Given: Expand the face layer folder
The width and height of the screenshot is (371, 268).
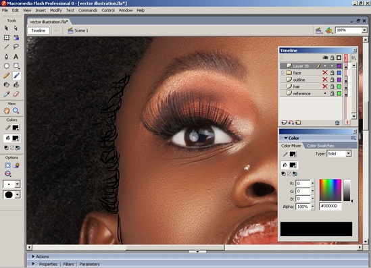Looking at the screenshot, I should click(x=282, y=73).
